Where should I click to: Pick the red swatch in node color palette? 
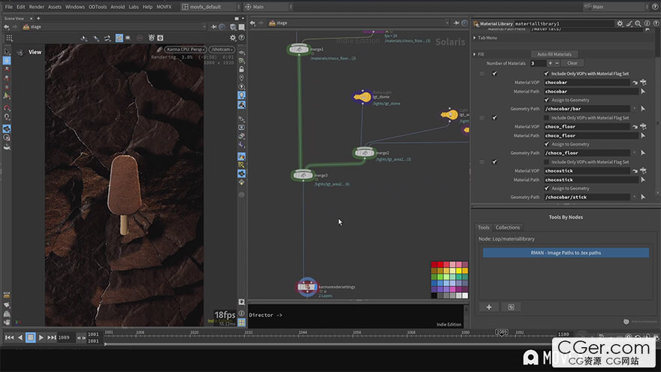point(434,265)
